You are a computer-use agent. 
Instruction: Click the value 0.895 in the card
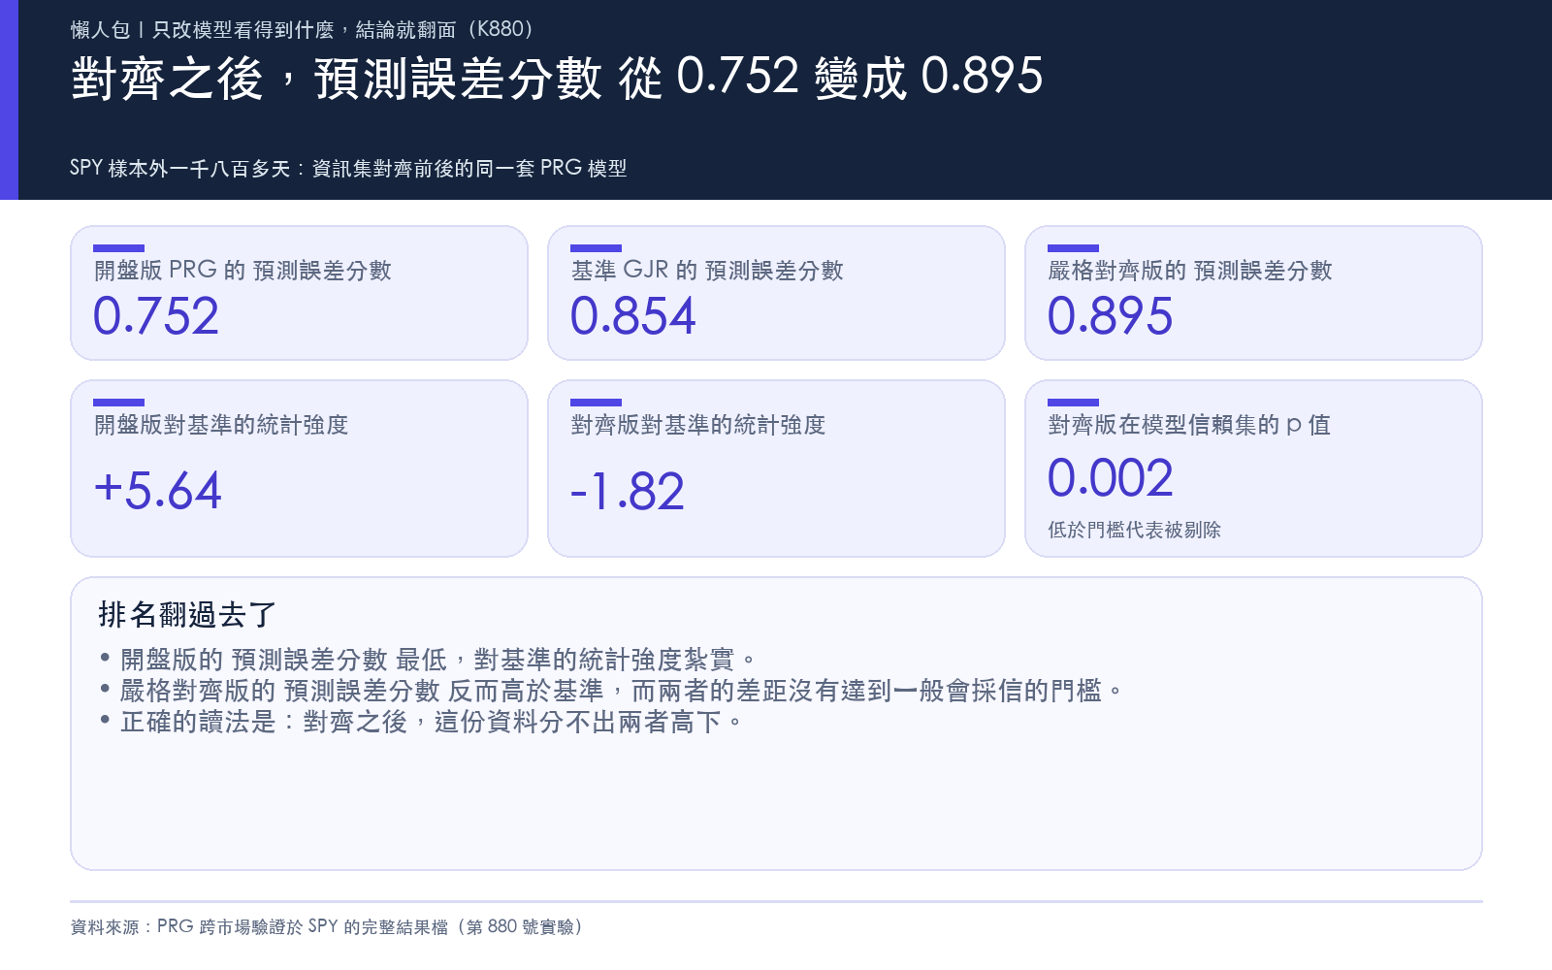point(1111,316)
